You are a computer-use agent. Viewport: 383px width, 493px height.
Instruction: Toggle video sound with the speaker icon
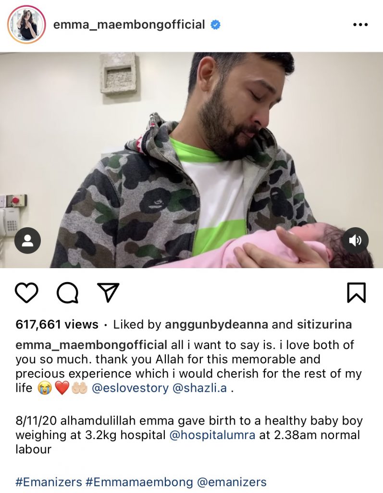pos(355,241)
